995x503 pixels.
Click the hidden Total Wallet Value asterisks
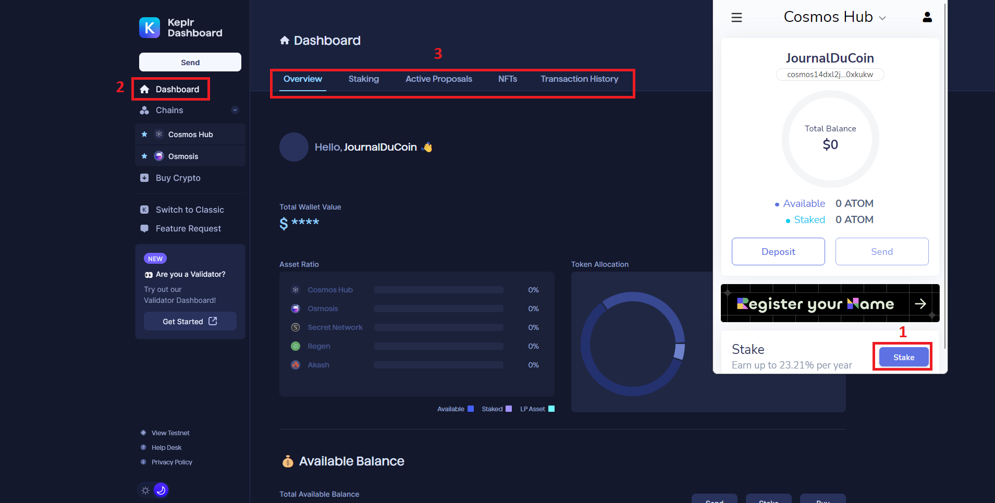(x=305, y=223)
